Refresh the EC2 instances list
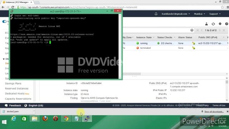Image resolution: width=229 pixels, height=129 pixels. (213, 24)
